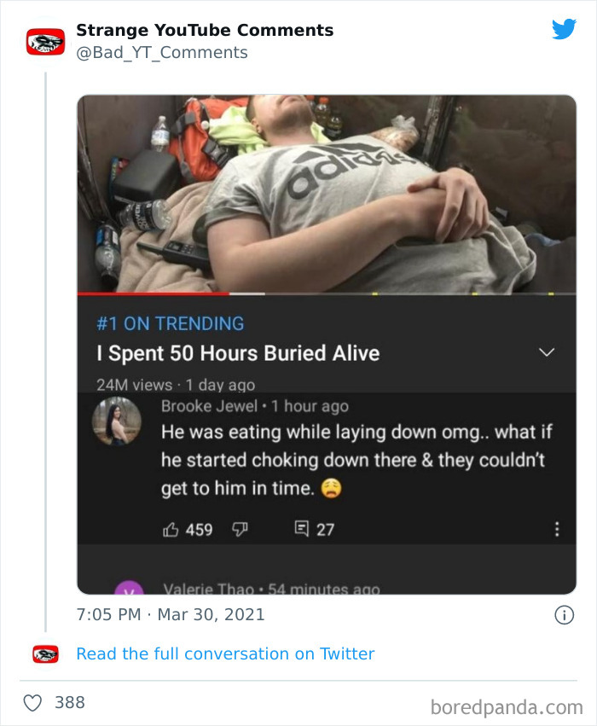Screen dimensions: 597x726
Task: Seek on the red video progress bar
Action: (153, 293)
